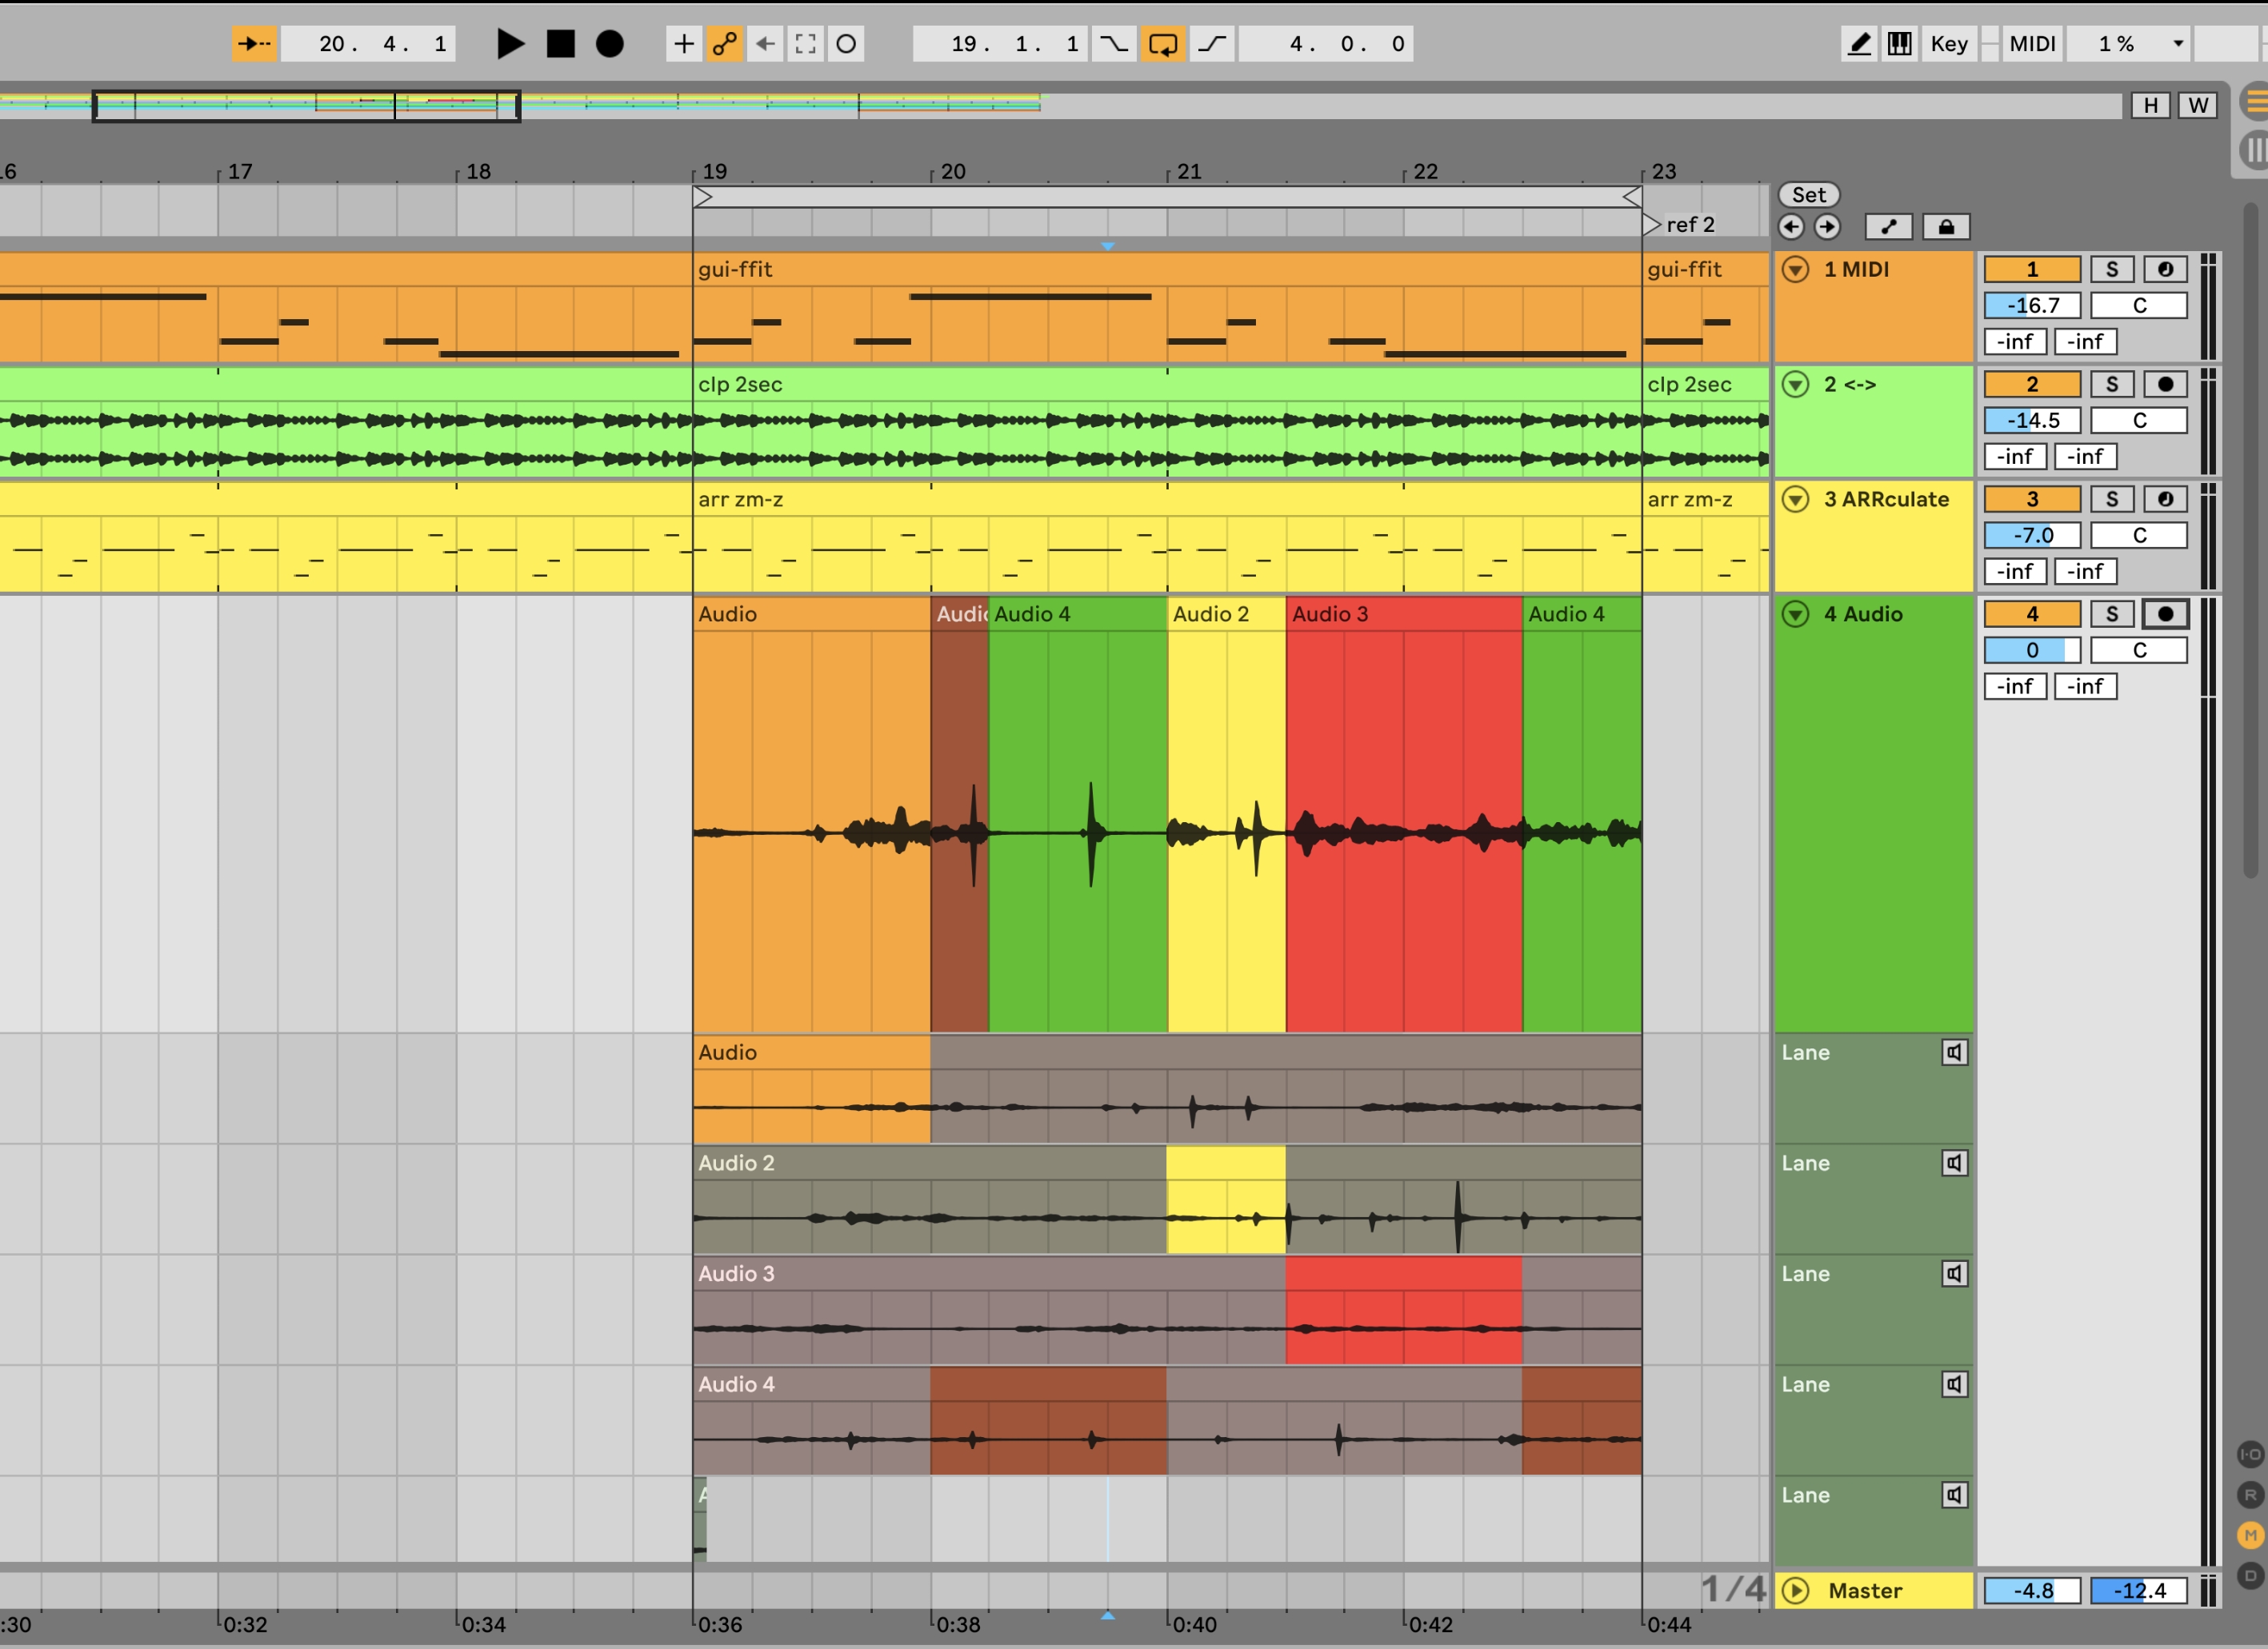Click the Arrangement Record button
The image size is (2268, 1649).
(609, 44)
